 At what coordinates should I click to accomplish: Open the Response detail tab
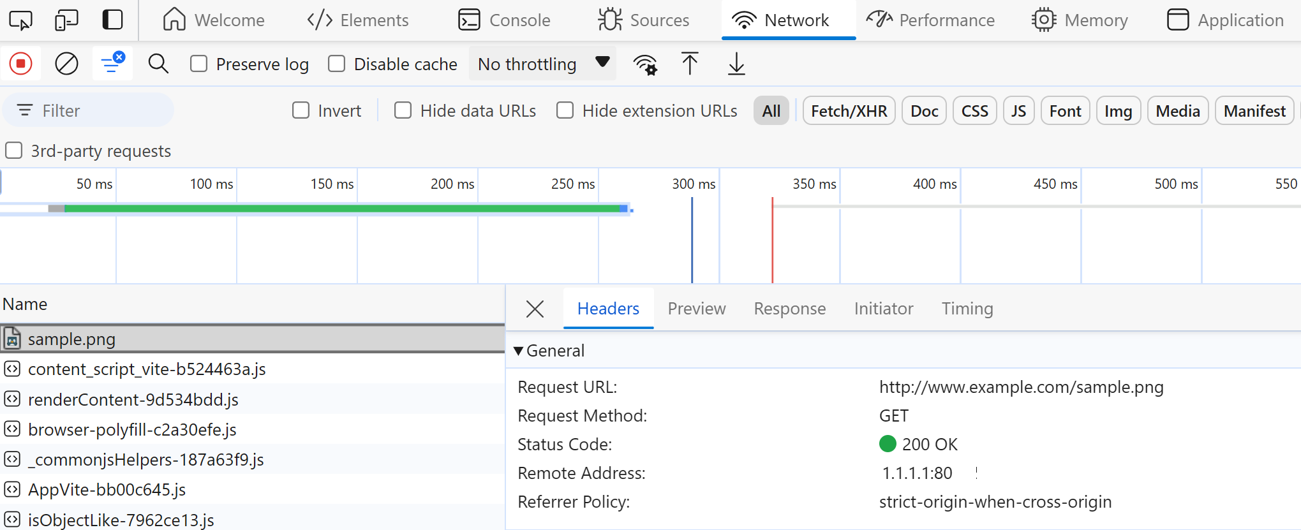point(790,309)
